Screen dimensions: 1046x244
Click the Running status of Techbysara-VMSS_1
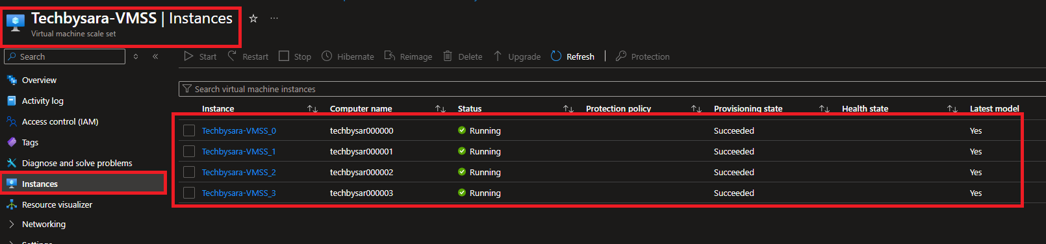pyautogui.click(x=479, y=151)
